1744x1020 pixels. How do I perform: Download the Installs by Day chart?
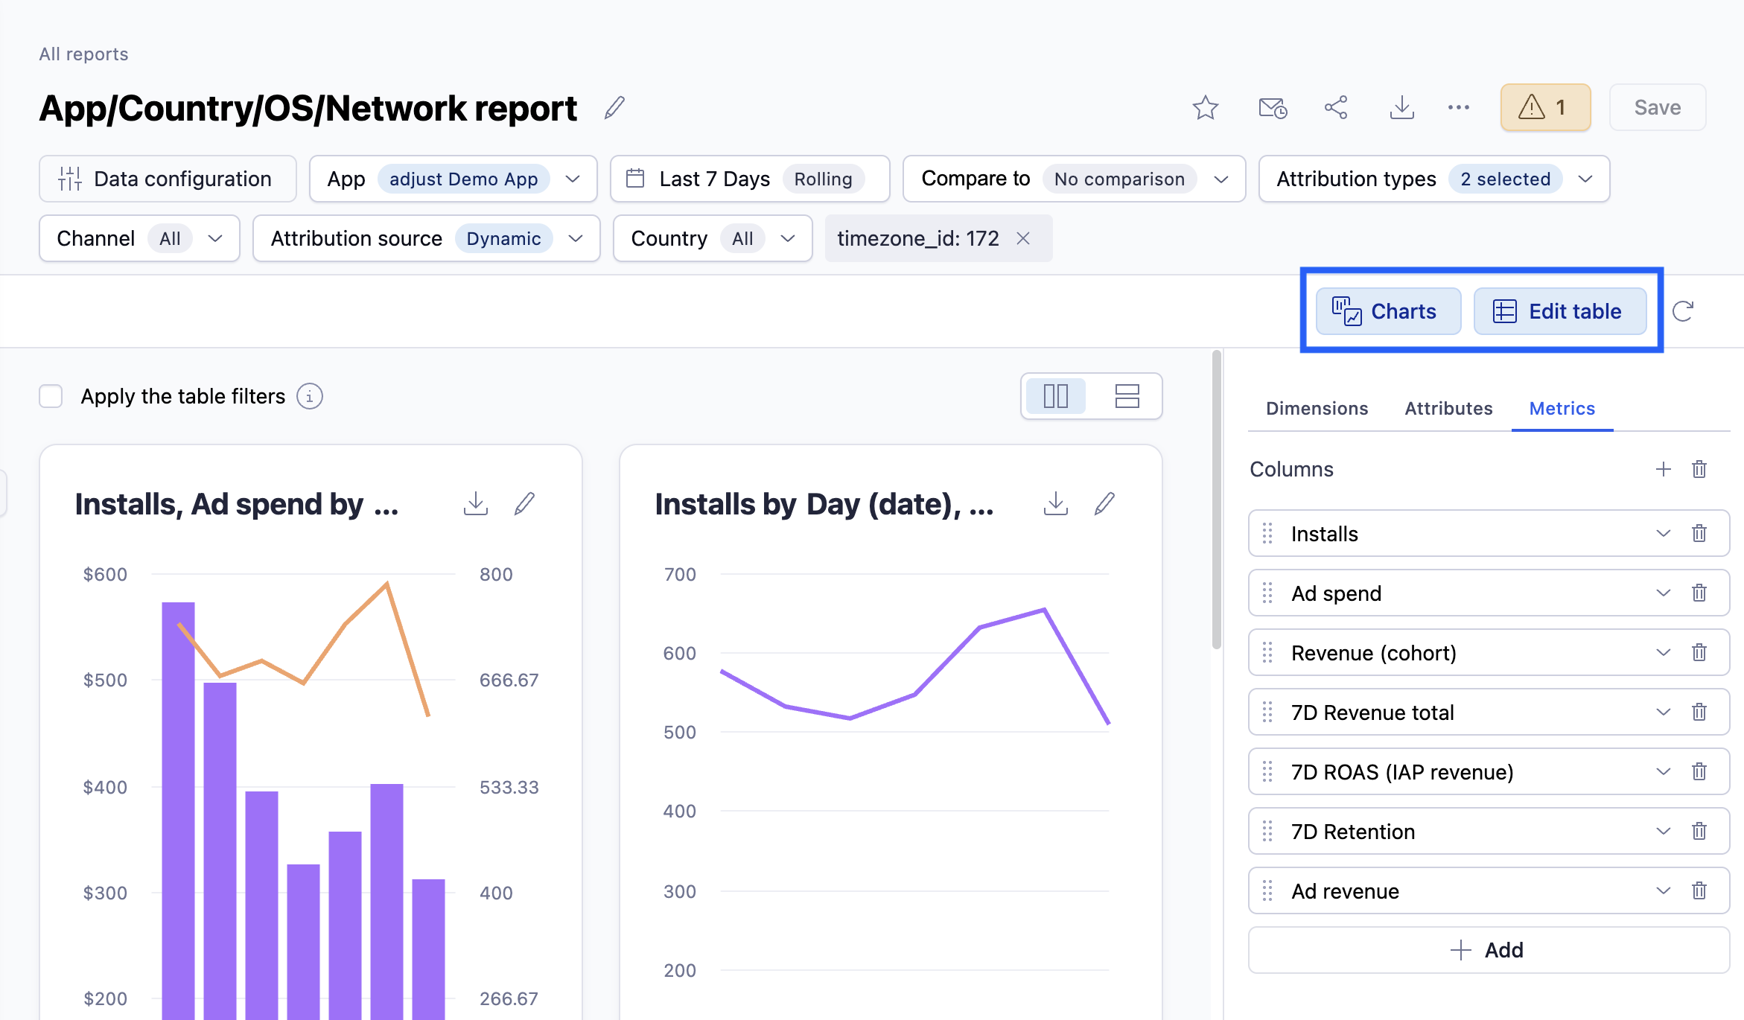coord(1055,503)
